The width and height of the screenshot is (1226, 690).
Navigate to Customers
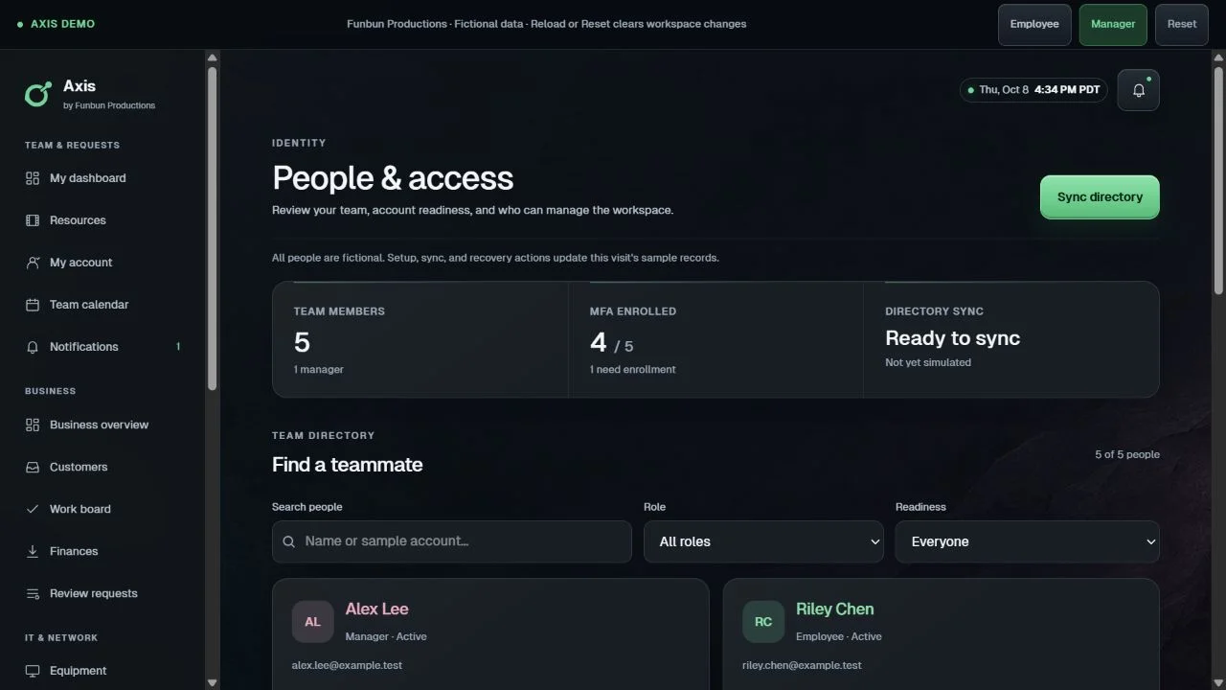coord(103,467)
